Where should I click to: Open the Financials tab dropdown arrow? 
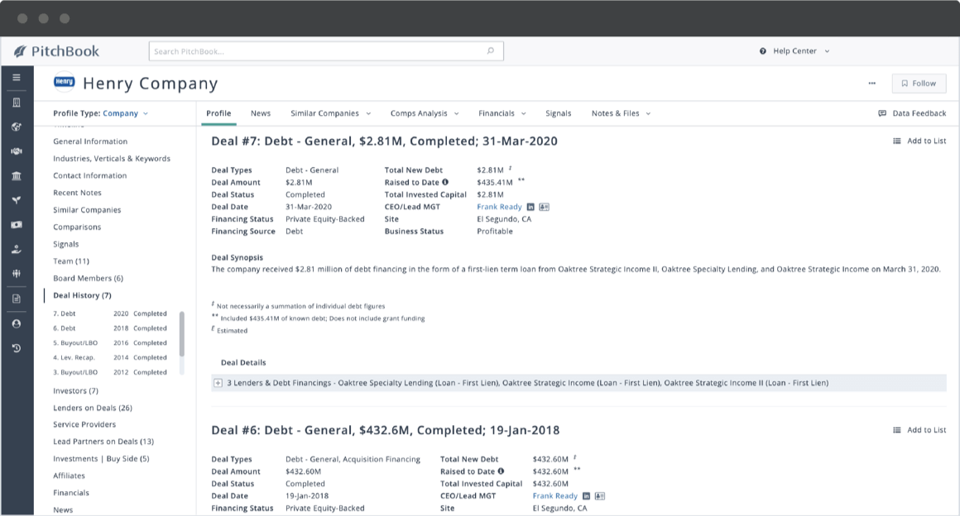click(x=524, y=113)
